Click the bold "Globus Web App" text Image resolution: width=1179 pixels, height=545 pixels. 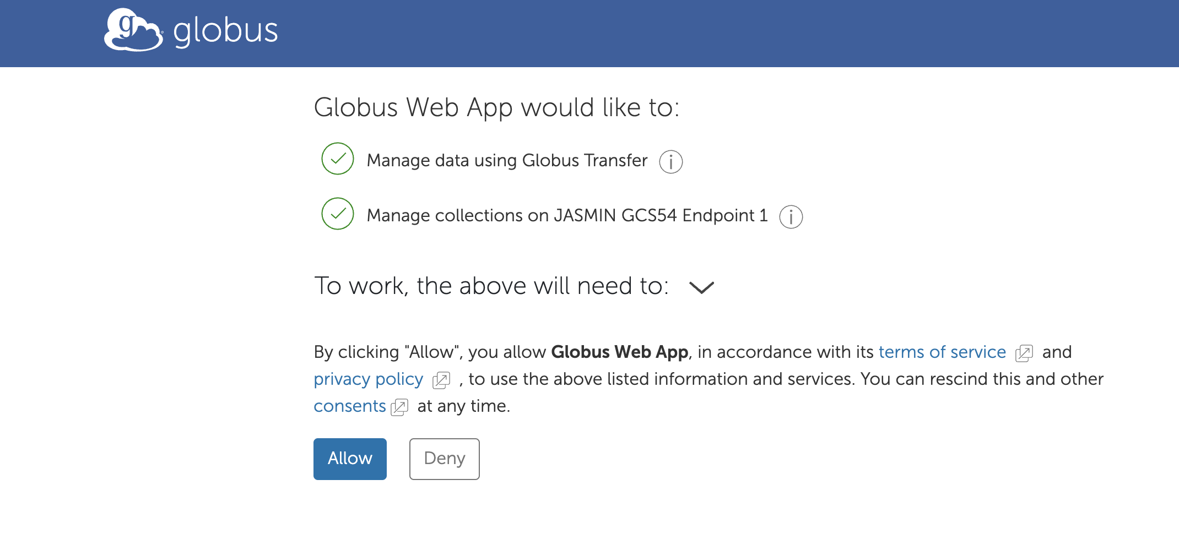tap(619, 352)
